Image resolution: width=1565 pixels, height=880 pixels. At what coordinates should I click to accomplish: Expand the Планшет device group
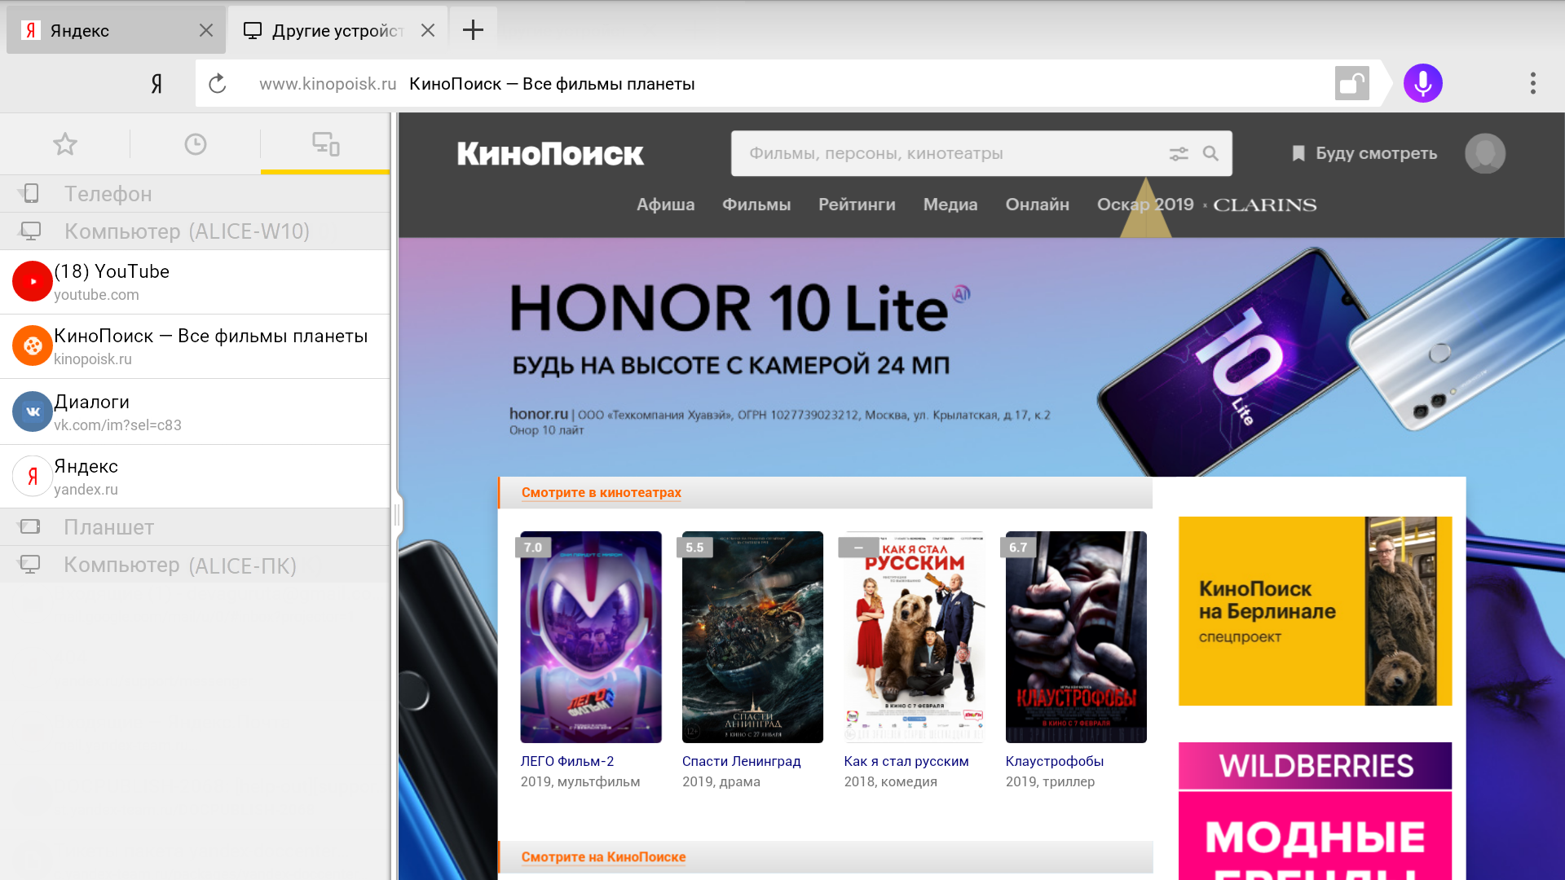click(196, 527)
